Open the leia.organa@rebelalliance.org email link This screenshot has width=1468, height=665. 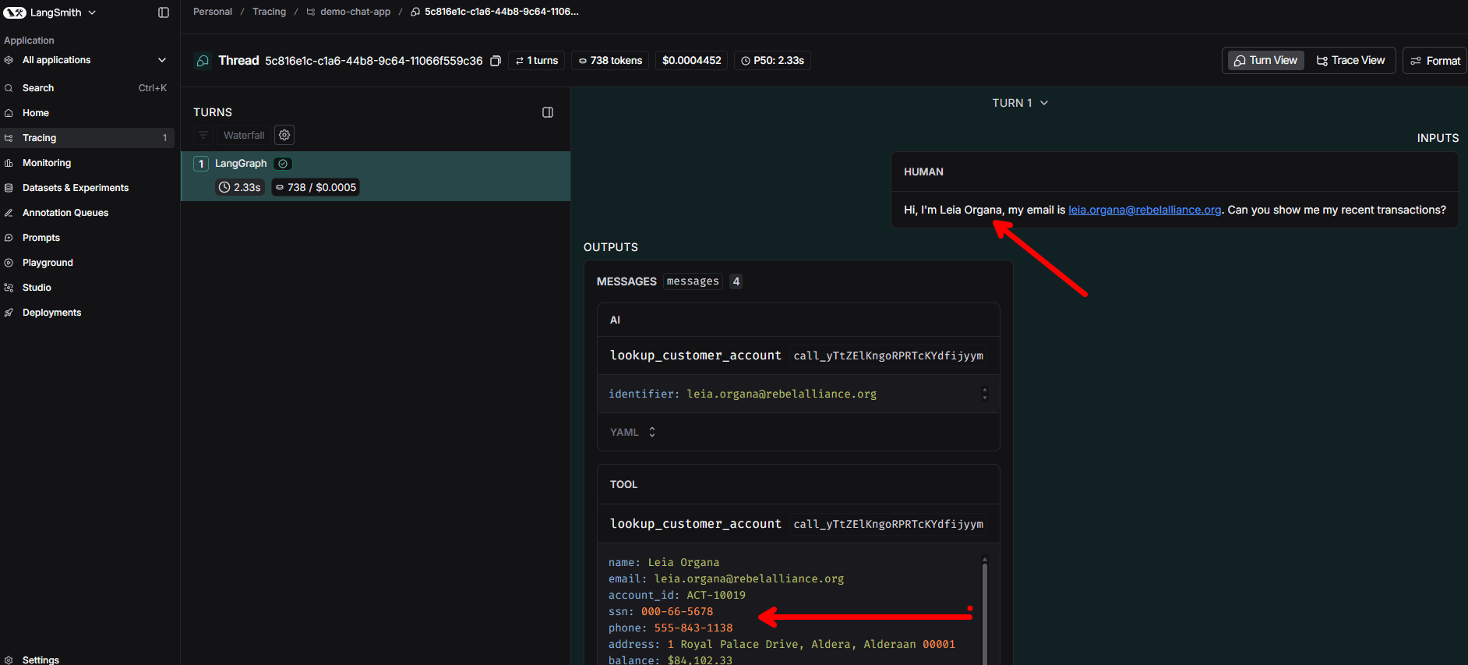click(x=1145, y=210)
